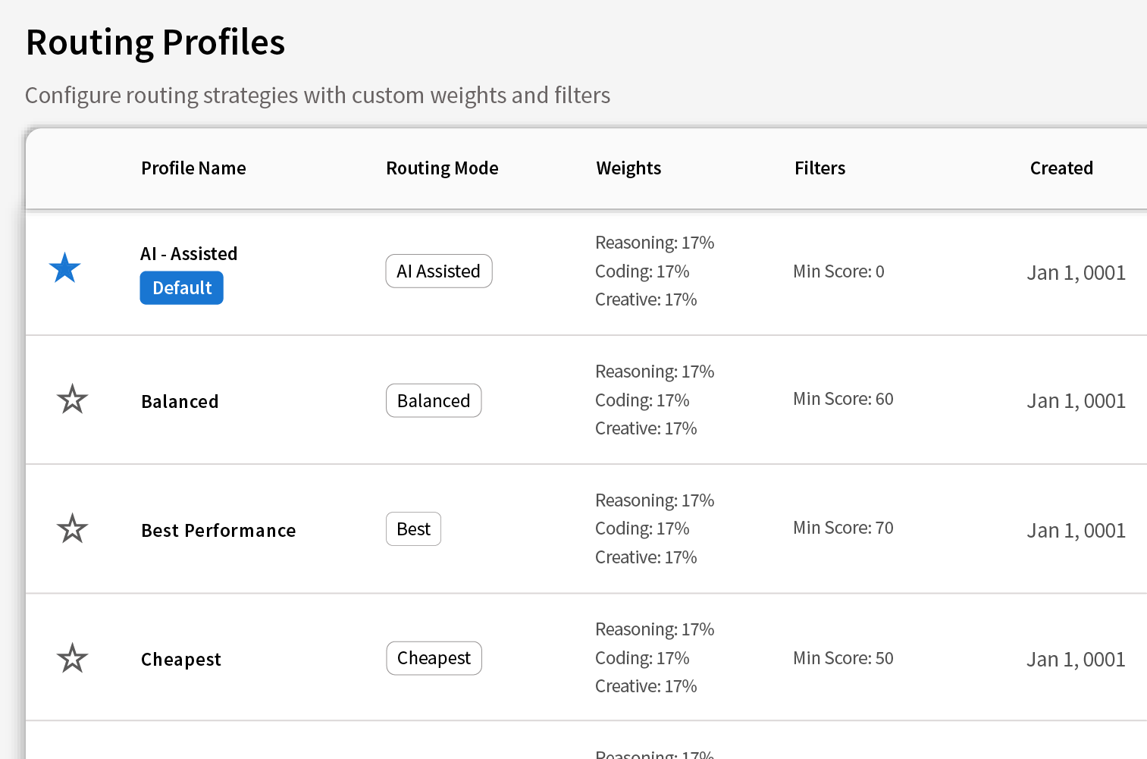The height and width of the screenshot is (759, 1147).
Task: Mark Best Performance profile with its star
Action: click(x=73, y=528)
